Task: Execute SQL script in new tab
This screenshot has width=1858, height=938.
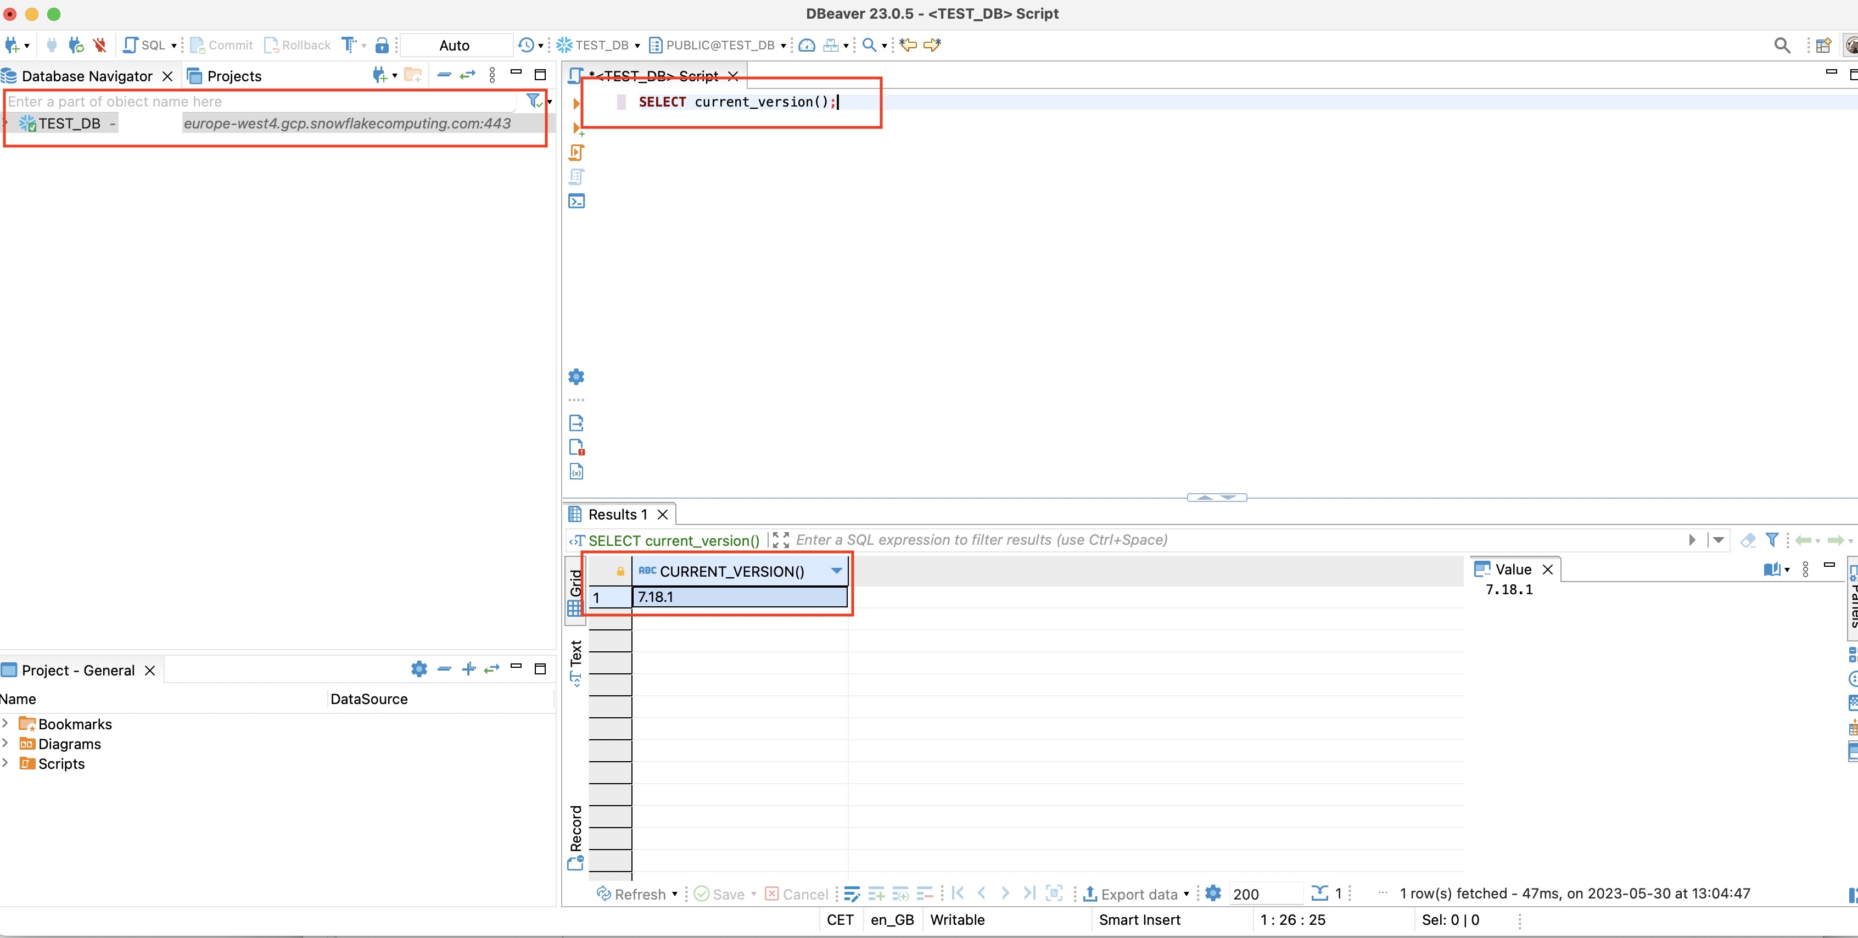Action: [x=577, y=129]
